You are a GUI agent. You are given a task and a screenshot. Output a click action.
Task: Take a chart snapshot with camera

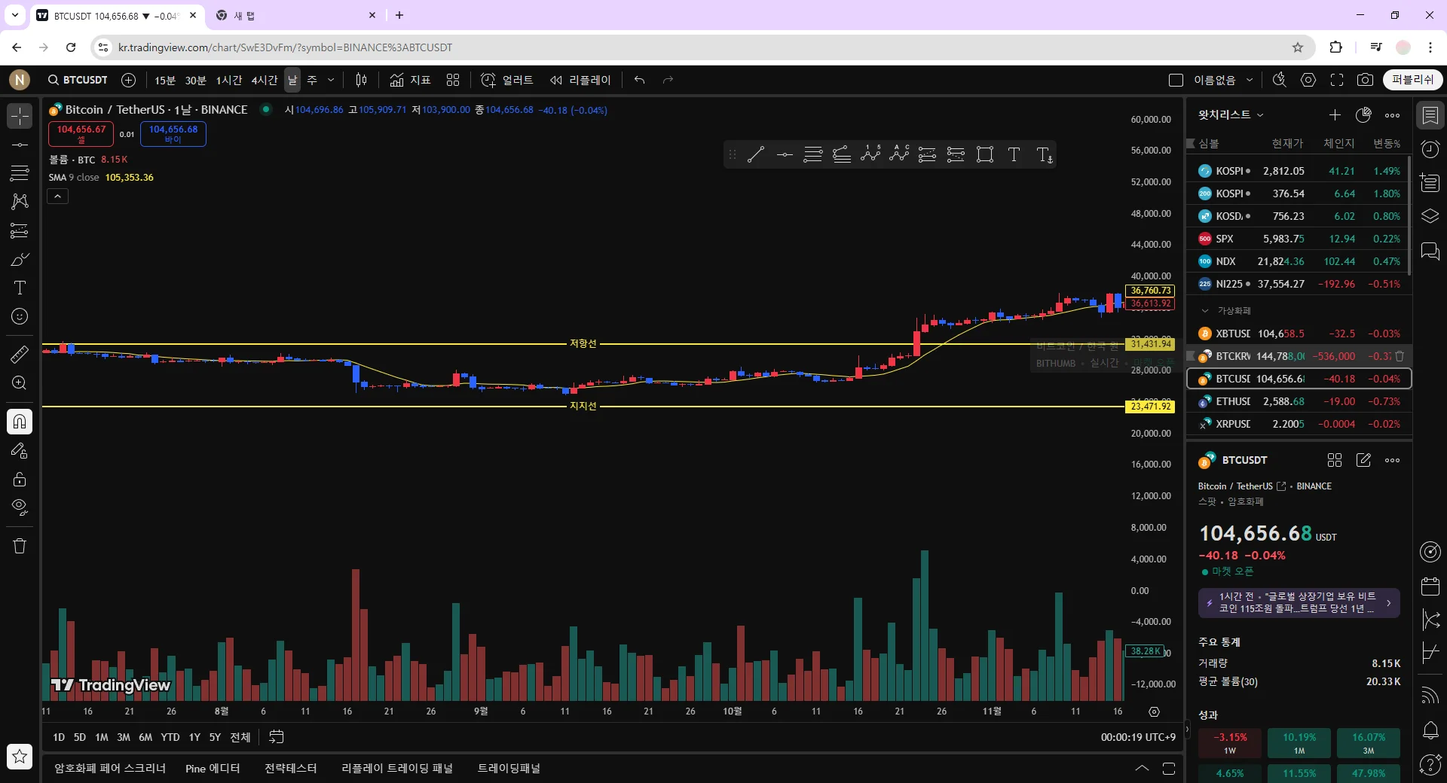tap(1365, 80)
